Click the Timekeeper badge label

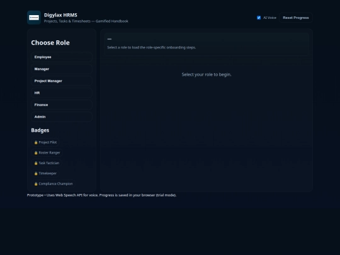pyautogui.click(x=48, y=174)
